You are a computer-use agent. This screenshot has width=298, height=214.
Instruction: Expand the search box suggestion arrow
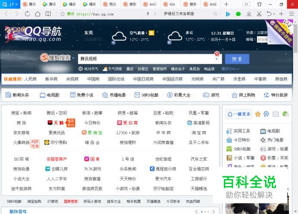[217, 59]
